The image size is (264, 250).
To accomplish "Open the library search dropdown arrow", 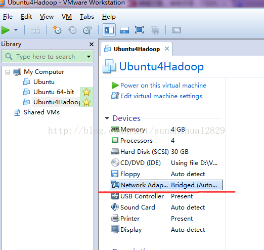I will click(x=89, y=57).
